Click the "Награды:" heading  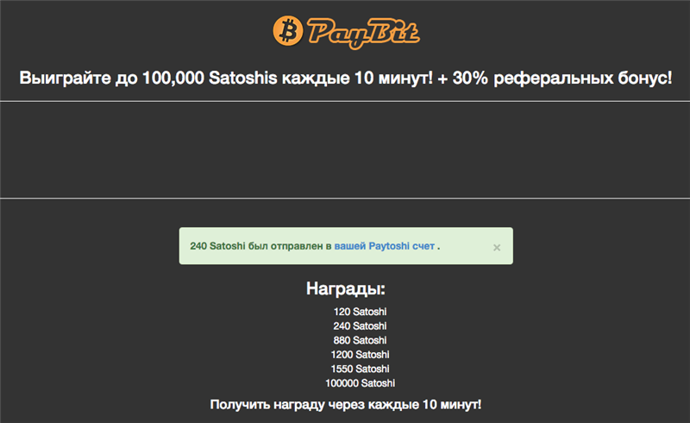point(345,288)
